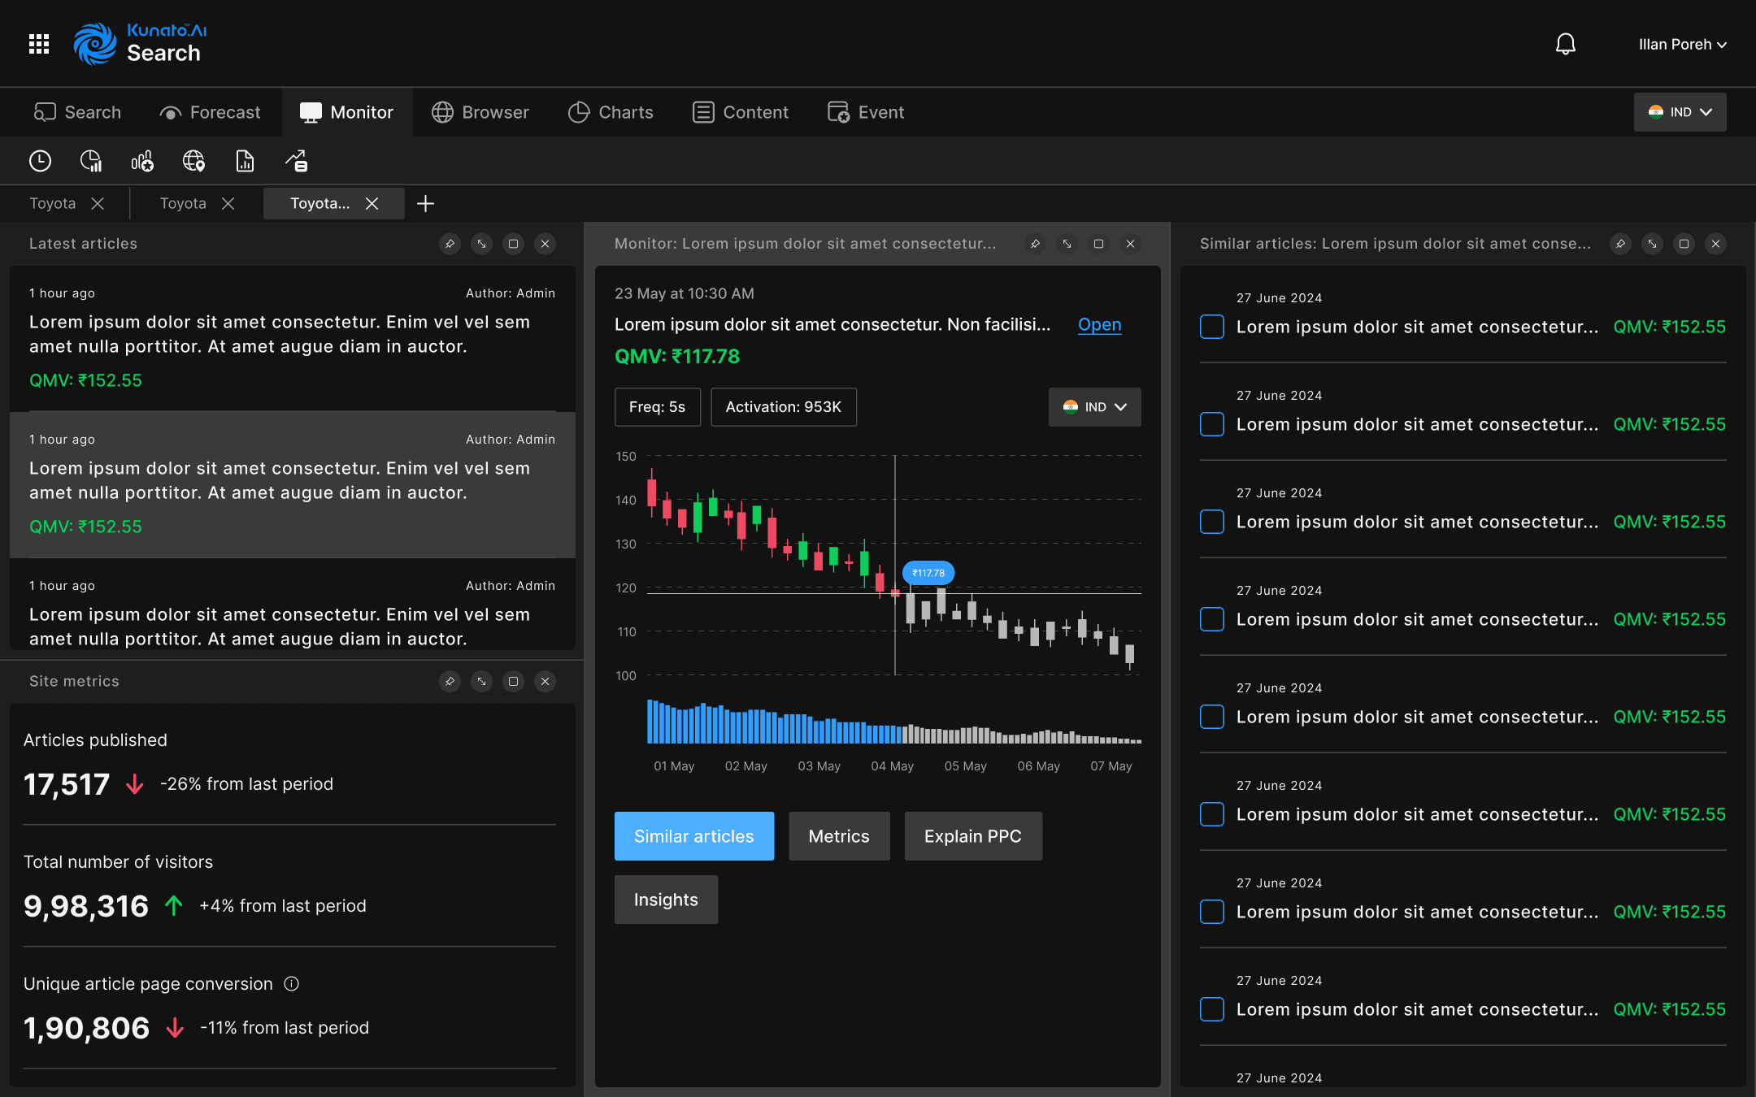Click the Insights button
This screenshot has height=1097, width=1756.
666,900
